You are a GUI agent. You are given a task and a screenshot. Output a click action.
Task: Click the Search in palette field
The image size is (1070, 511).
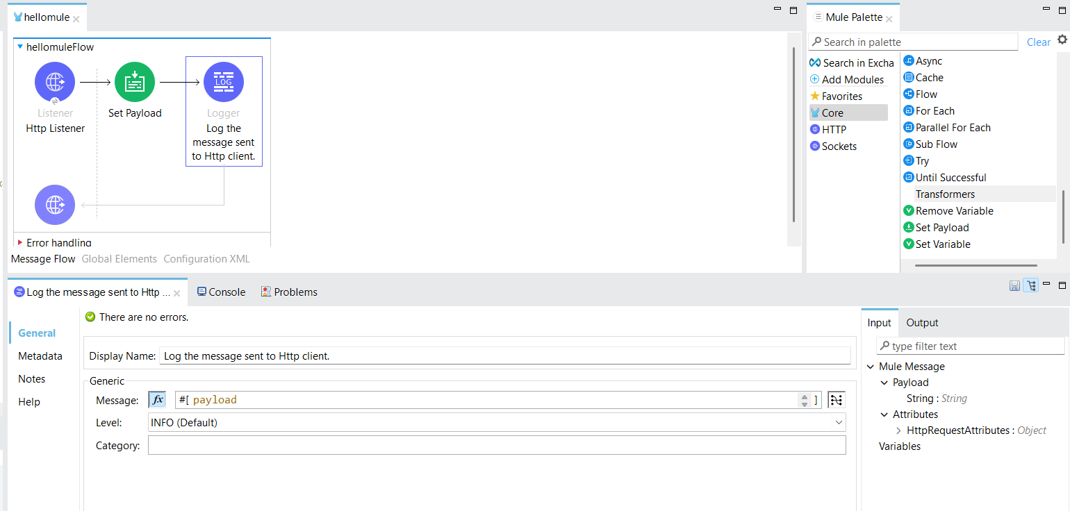(913, 42)
